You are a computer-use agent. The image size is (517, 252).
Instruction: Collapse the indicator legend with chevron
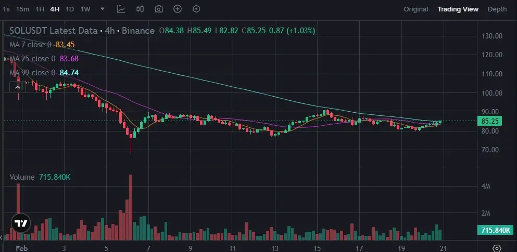coord(18,87)
